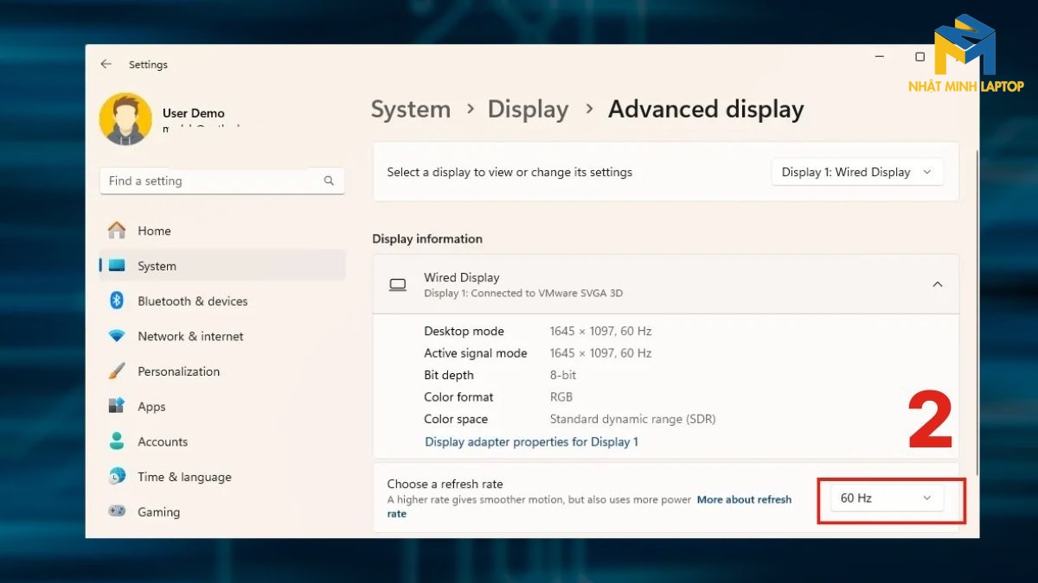Screen dimensions: 1038x583
Task: Open the 60 Hz refresh rate dropdown
Action: tap(887, 498)
